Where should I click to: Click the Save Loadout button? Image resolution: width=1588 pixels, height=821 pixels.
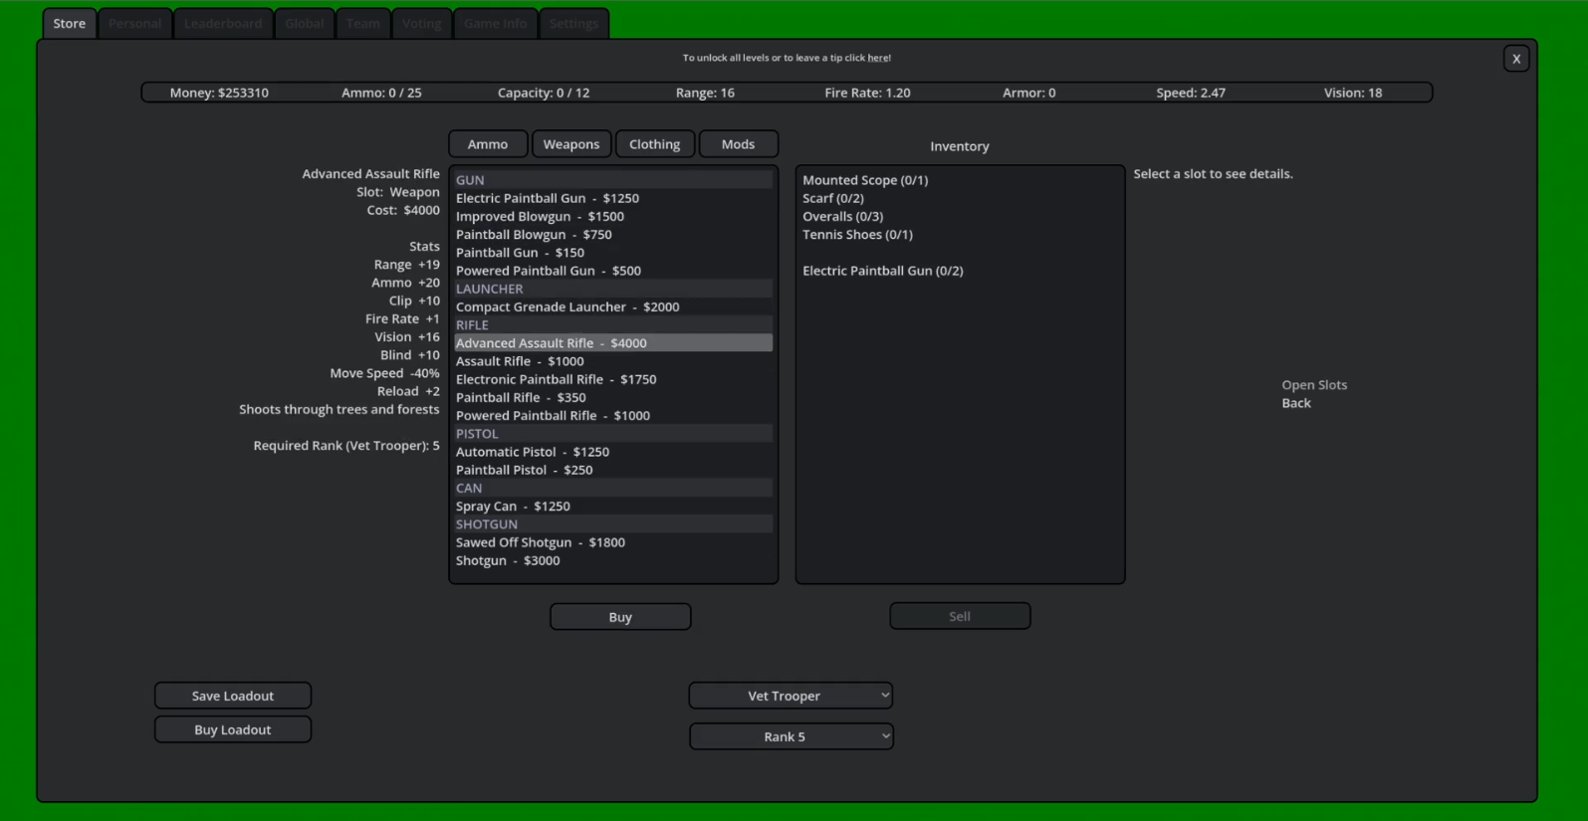(233, 696)
